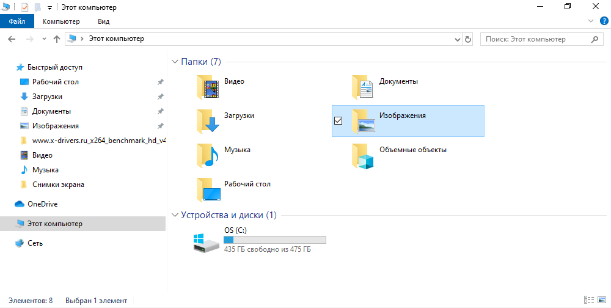
Task: Open Снимки экрана in quick access
Action: point(58,185)
